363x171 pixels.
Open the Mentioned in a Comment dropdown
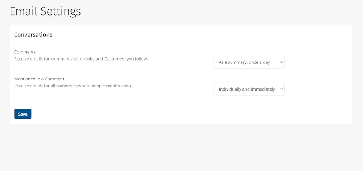pyautogui.click(x=249, y=89)
